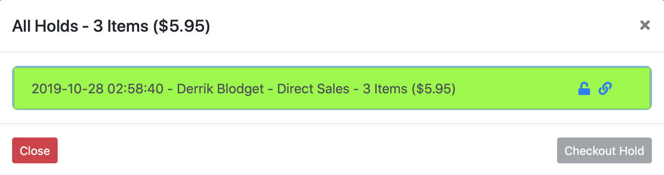Click the 2019-10-28 02:58:40 timestamp

97,89
